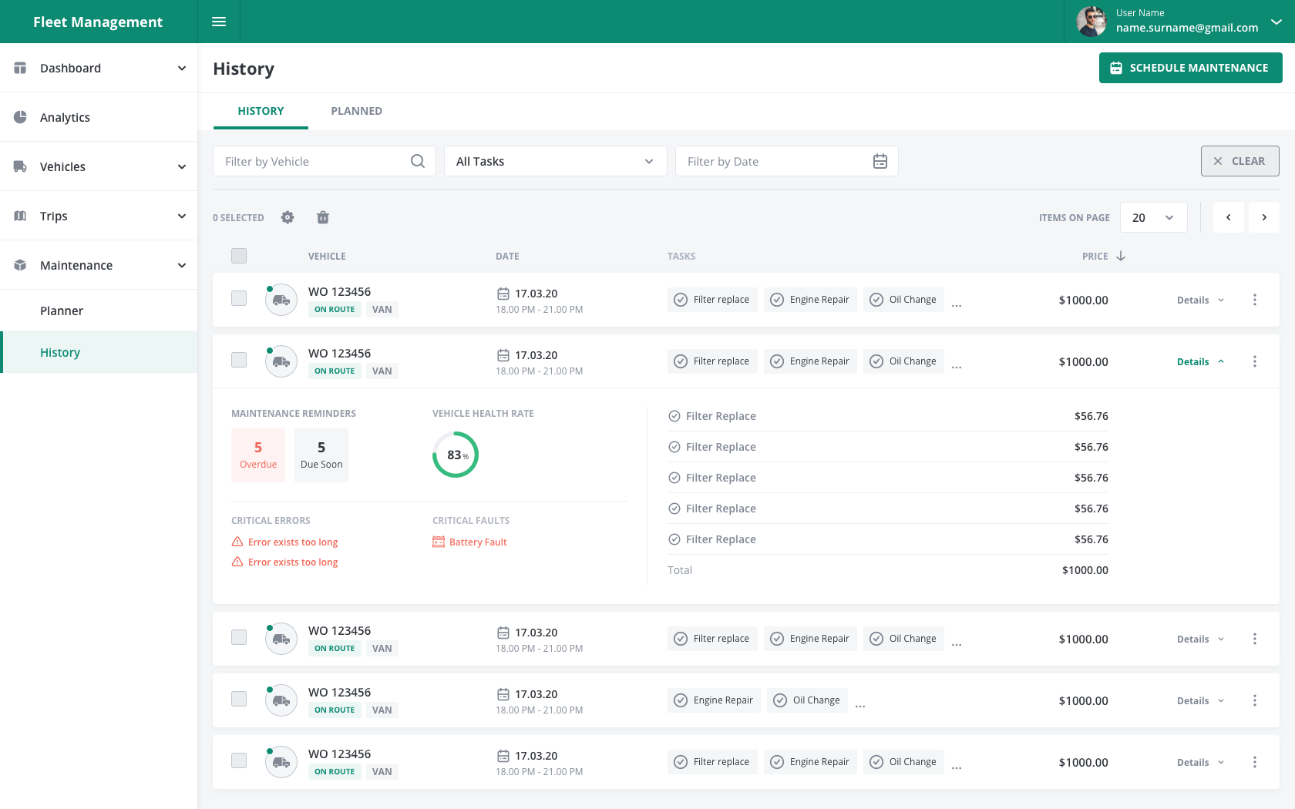This screenshot has width=1295, height=809.
Task: Collapse details of the expanded work order
Action: tap(1200, 361)
